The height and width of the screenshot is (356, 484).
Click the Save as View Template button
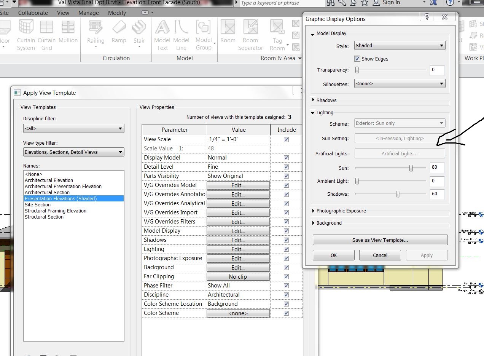pos(380,240)
